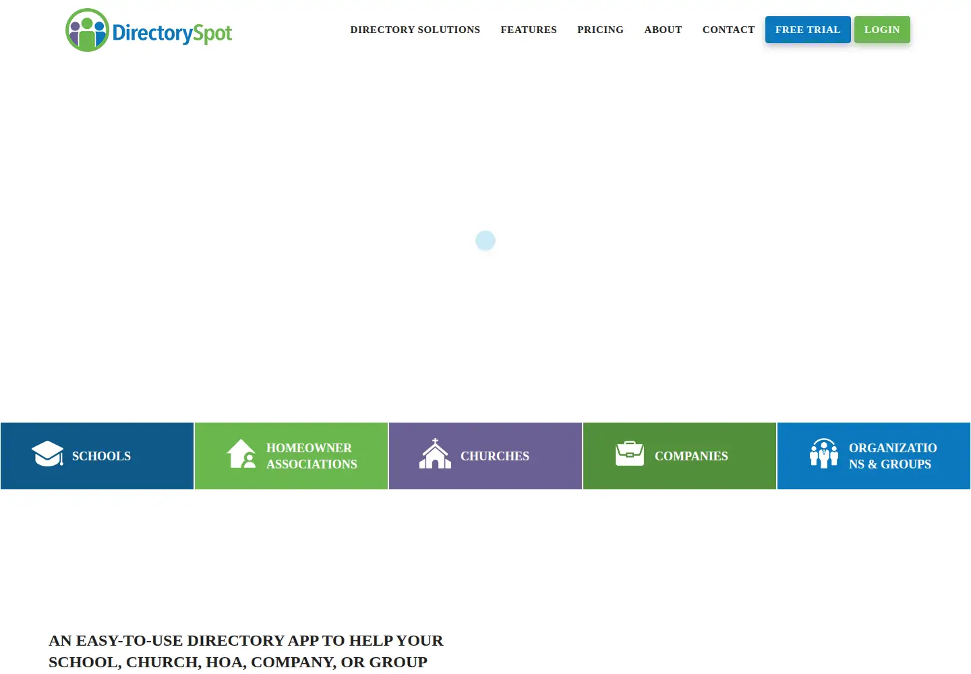The height and width of the screenshot is (674, 971).
Task: Open the Directory Solutions menu
Action: pos(415,30)
